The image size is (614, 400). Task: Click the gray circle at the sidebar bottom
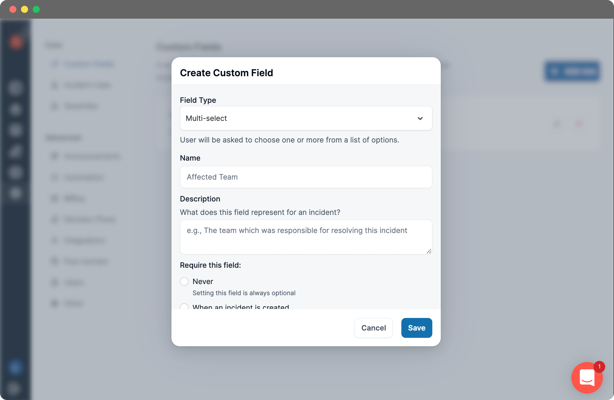14,388
